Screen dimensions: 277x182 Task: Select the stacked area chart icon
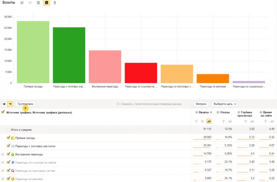(38, 3)
